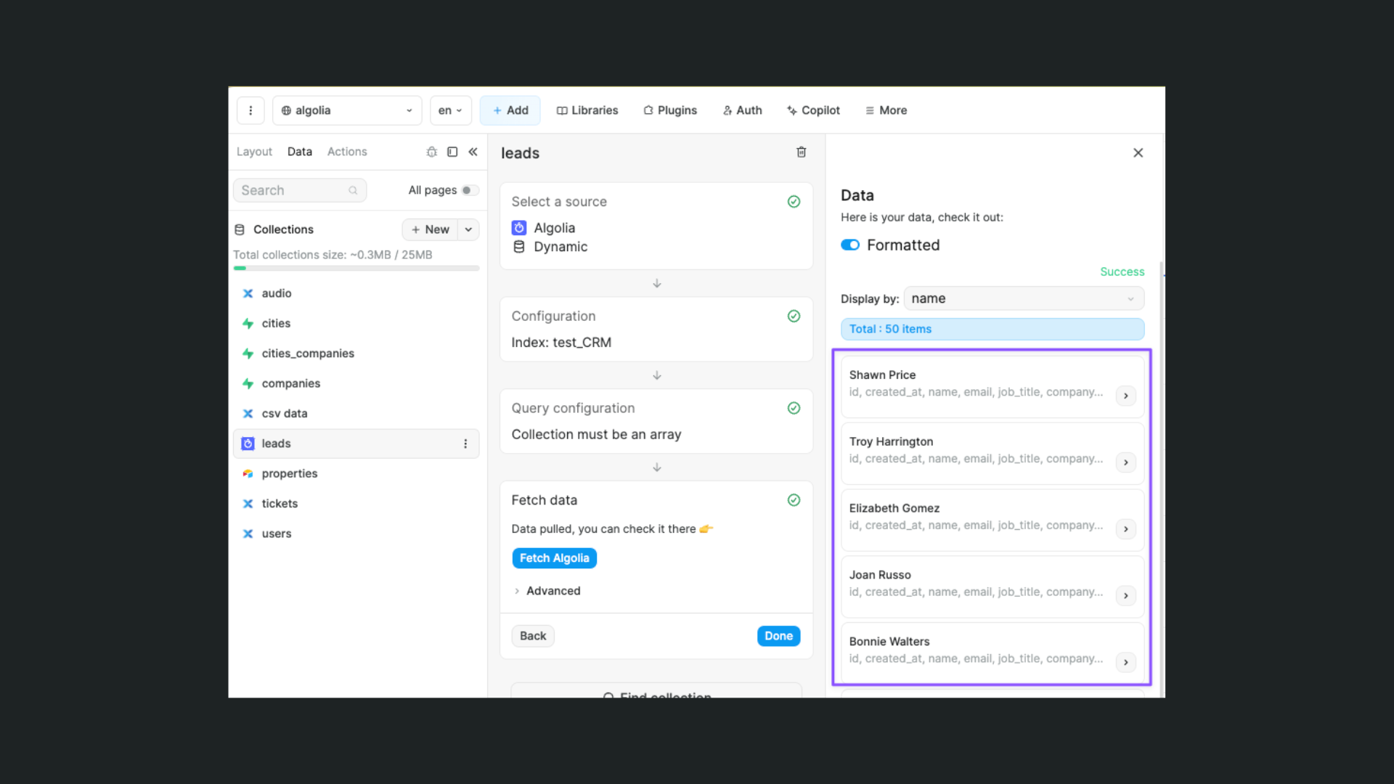Click the trash icon next to leads title

tap(802, 152)
